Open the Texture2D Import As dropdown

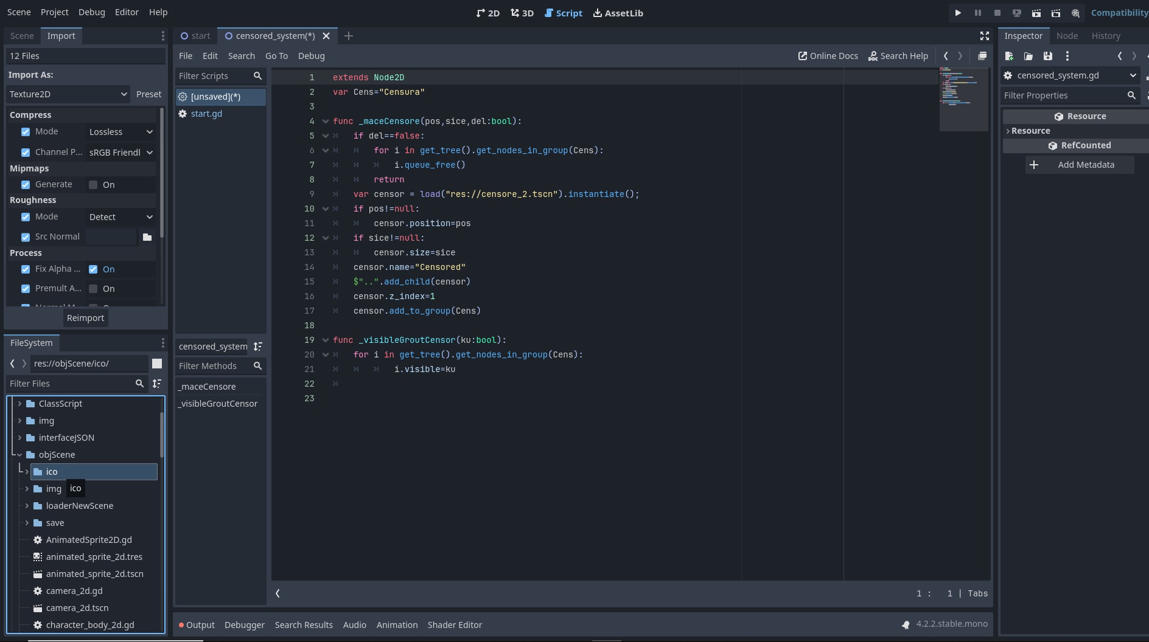(x=68, y=94)
